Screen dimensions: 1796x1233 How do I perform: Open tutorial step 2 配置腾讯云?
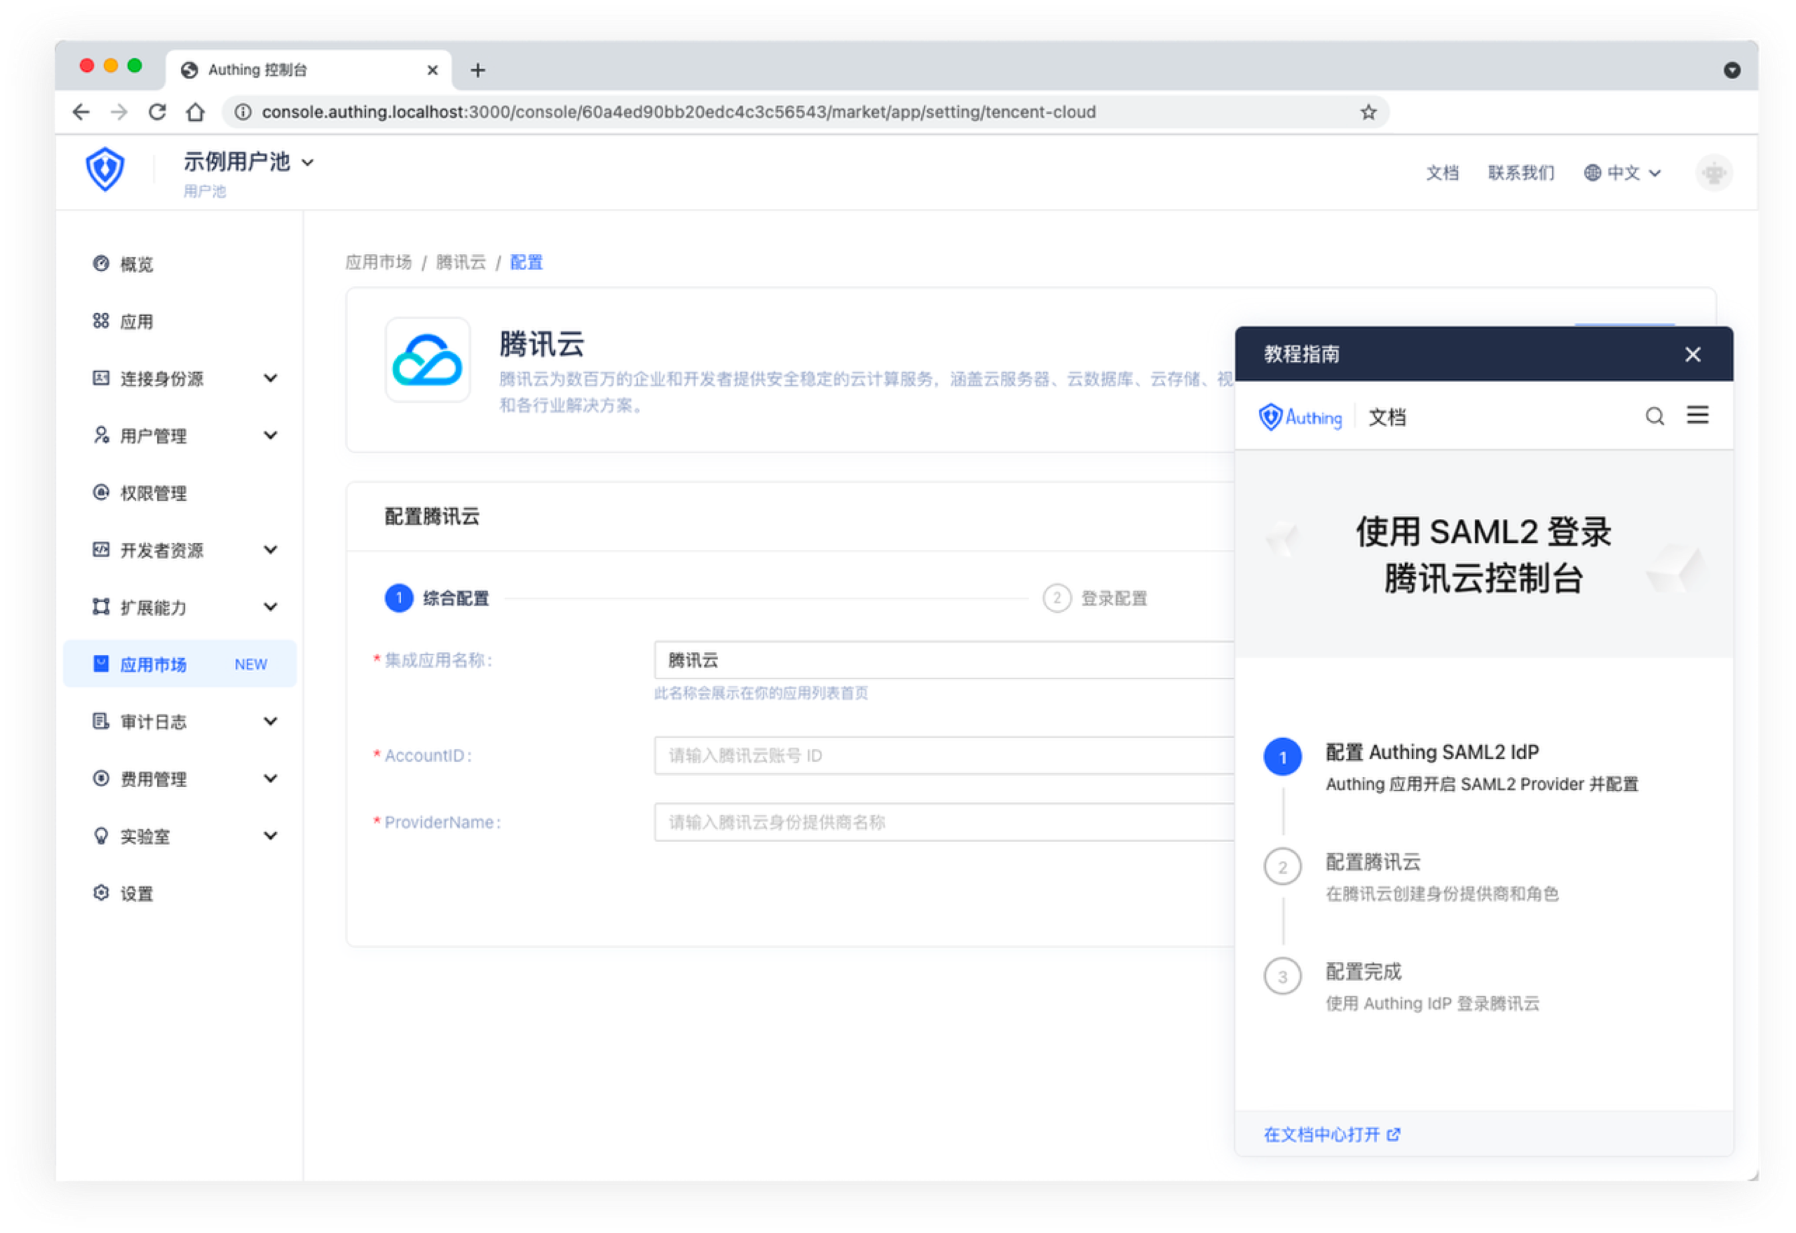[x=1411, y=876]
